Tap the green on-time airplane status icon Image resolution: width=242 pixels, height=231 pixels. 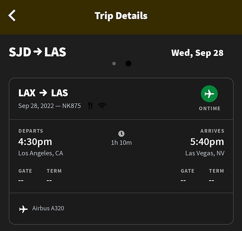click(209, 94)
